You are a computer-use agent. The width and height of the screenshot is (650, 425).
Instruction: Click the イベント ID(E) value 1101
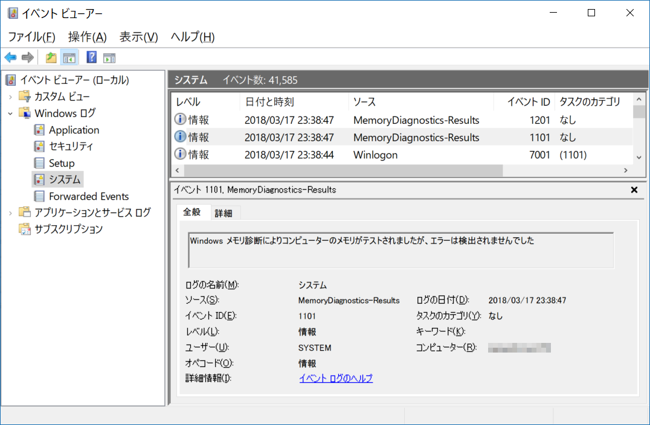(x=307, y=316)
